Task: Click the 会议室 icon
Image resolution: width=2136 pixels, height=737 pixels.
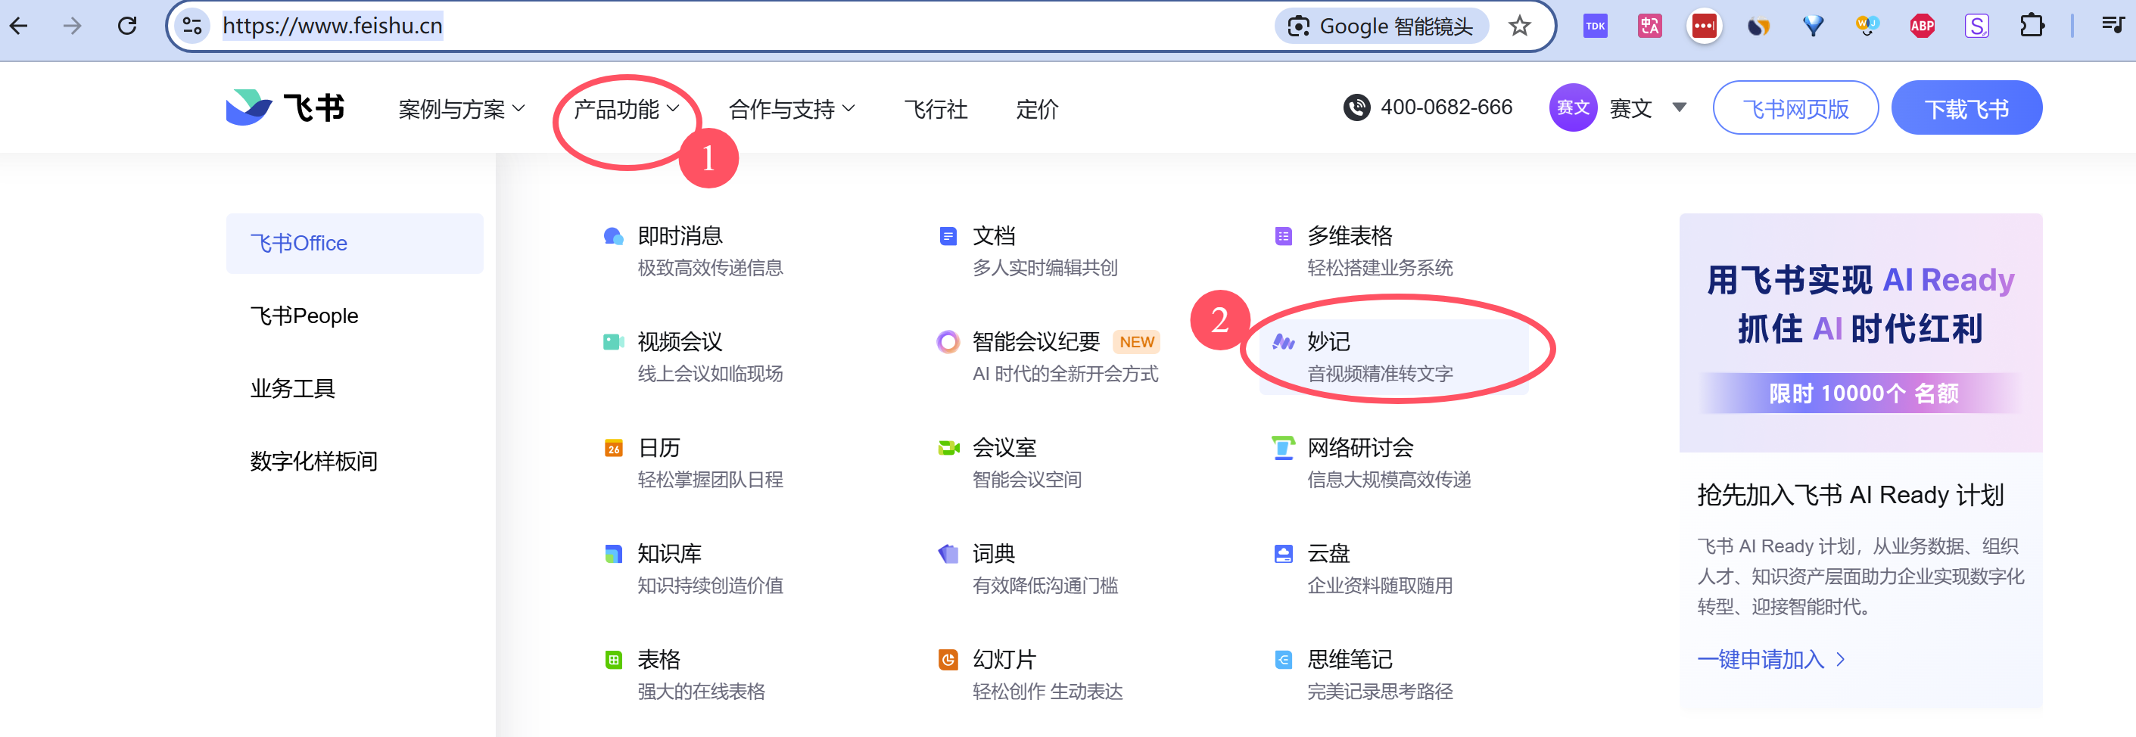Action: pyautogui.click(x=948, y=448)
